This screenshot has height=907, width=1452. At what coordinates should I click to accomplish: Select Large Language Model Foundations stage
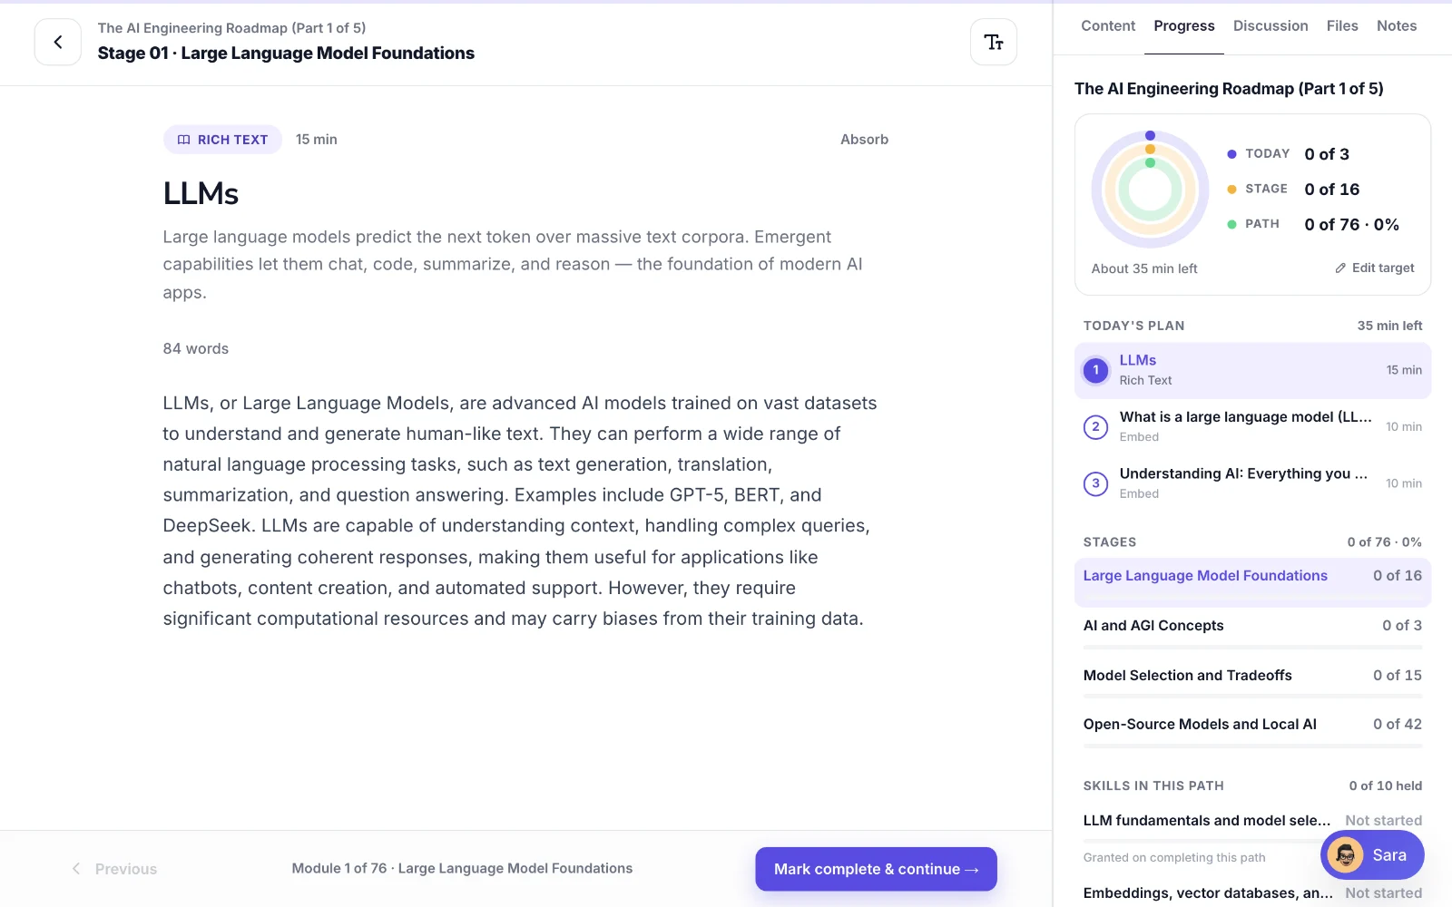pyautogui.click(x=1252, y=582)
